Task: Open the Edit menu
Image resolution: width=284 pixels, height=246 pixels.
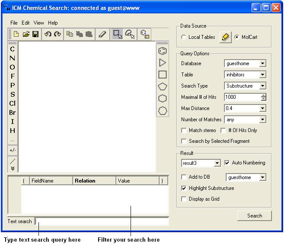Action: click(x=26, y=23)
